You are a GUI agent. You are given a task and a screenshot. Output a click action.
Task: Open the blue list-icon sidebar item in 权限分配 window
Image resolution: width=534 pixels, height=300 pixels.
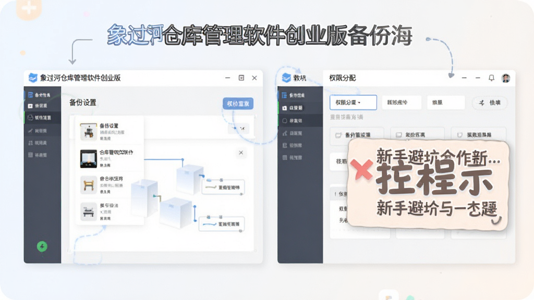300,95
